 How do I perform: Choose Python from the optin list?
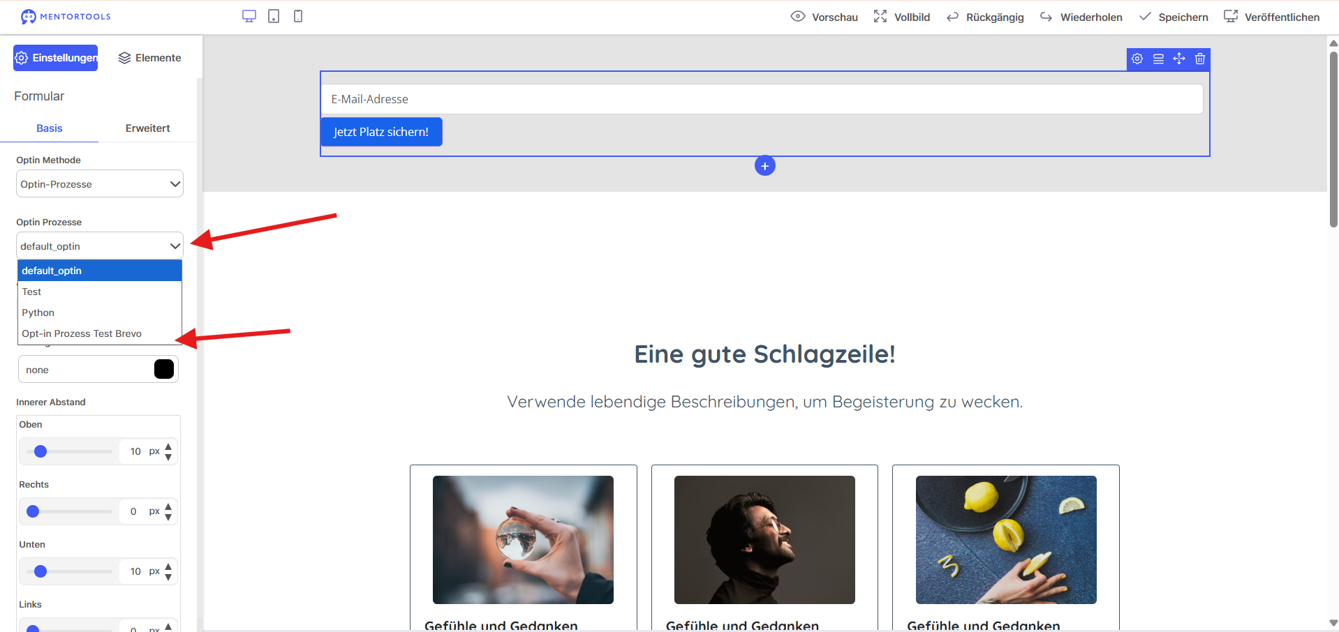click(100, 313)
